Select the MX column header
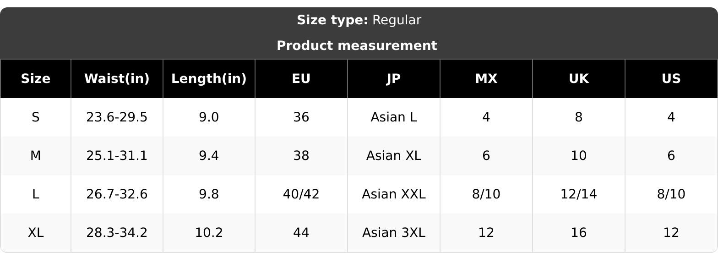Image resolution: width=718 pixels, height=253 pixels. (x=486, y=79)
